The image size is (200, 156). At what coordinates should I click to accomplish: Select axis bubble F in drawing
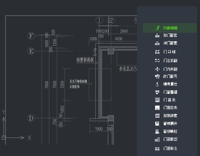31,36
